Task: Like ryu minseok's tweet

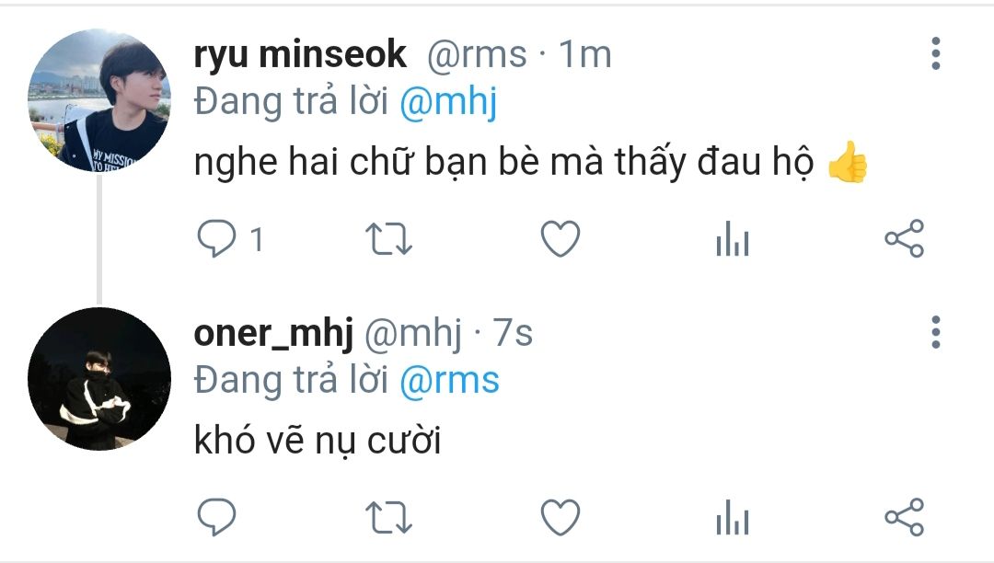Action: [560, 240]
